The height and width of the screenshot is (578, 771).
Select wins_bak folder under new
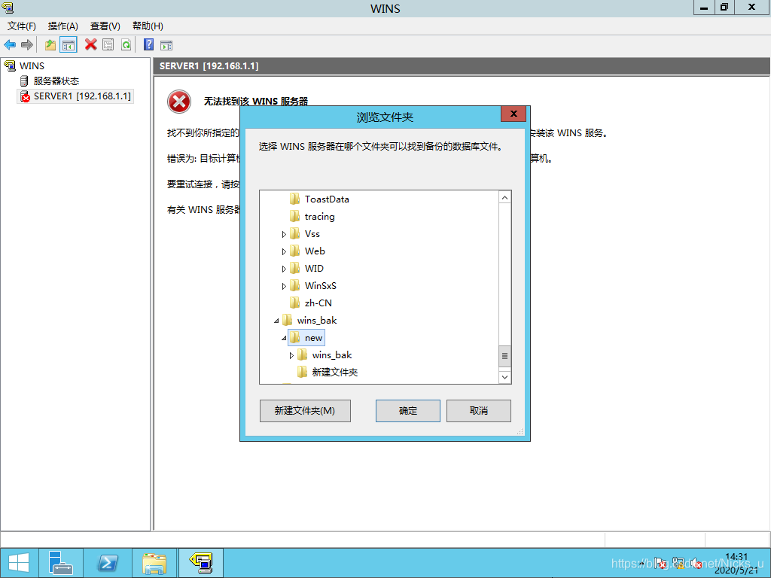click(332, 355)
